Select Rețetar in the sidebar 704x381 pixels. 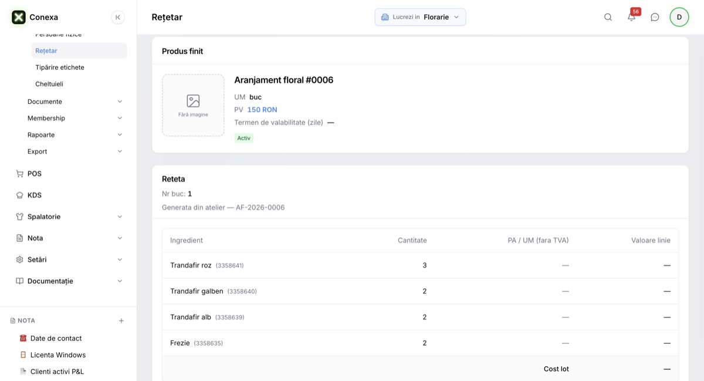click(79, 50)
